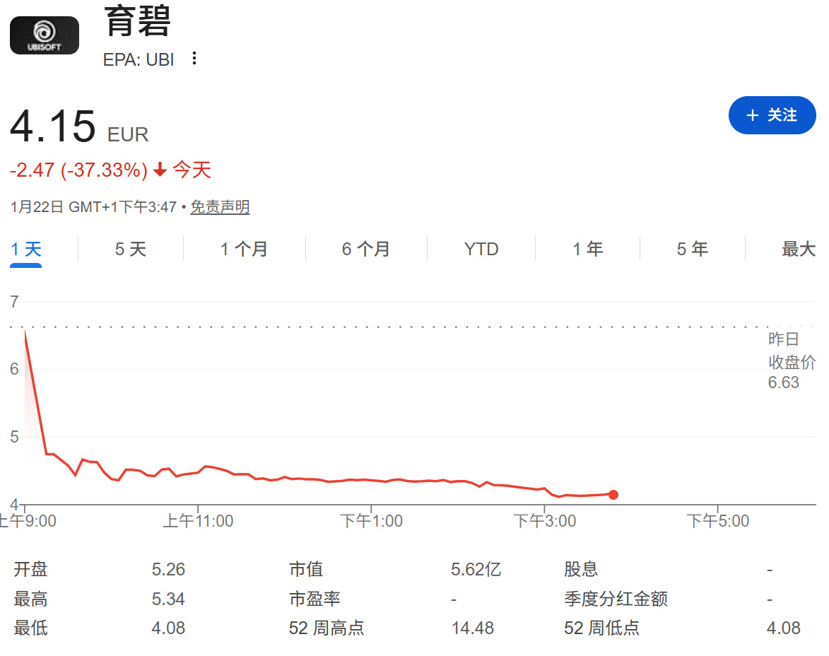The height and width of the screenshot is (656, 829).
Task: Switch to the 1 年 tab
Action: pos(587,249)
